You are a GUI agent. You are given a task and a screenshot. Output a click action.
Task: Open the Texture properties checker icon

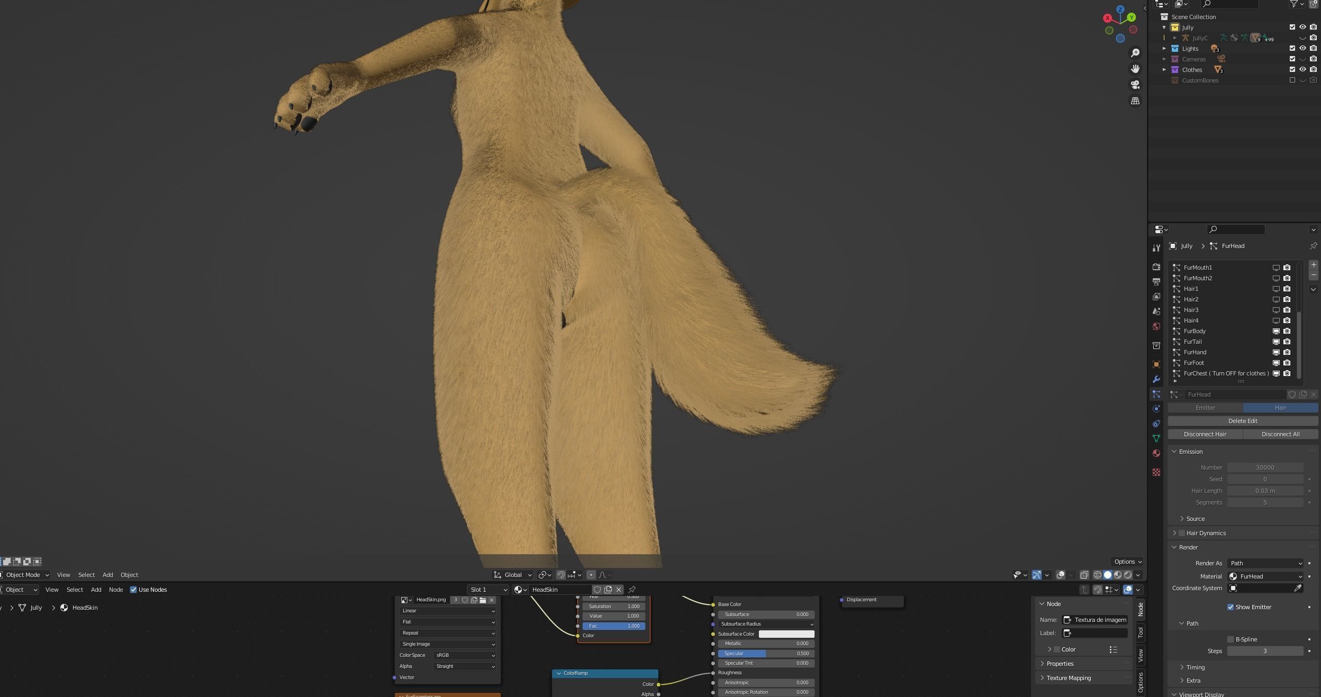click(1156, 472)
